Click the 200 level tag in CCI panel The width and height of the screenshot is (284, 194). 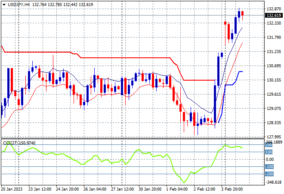pos(269,145)
